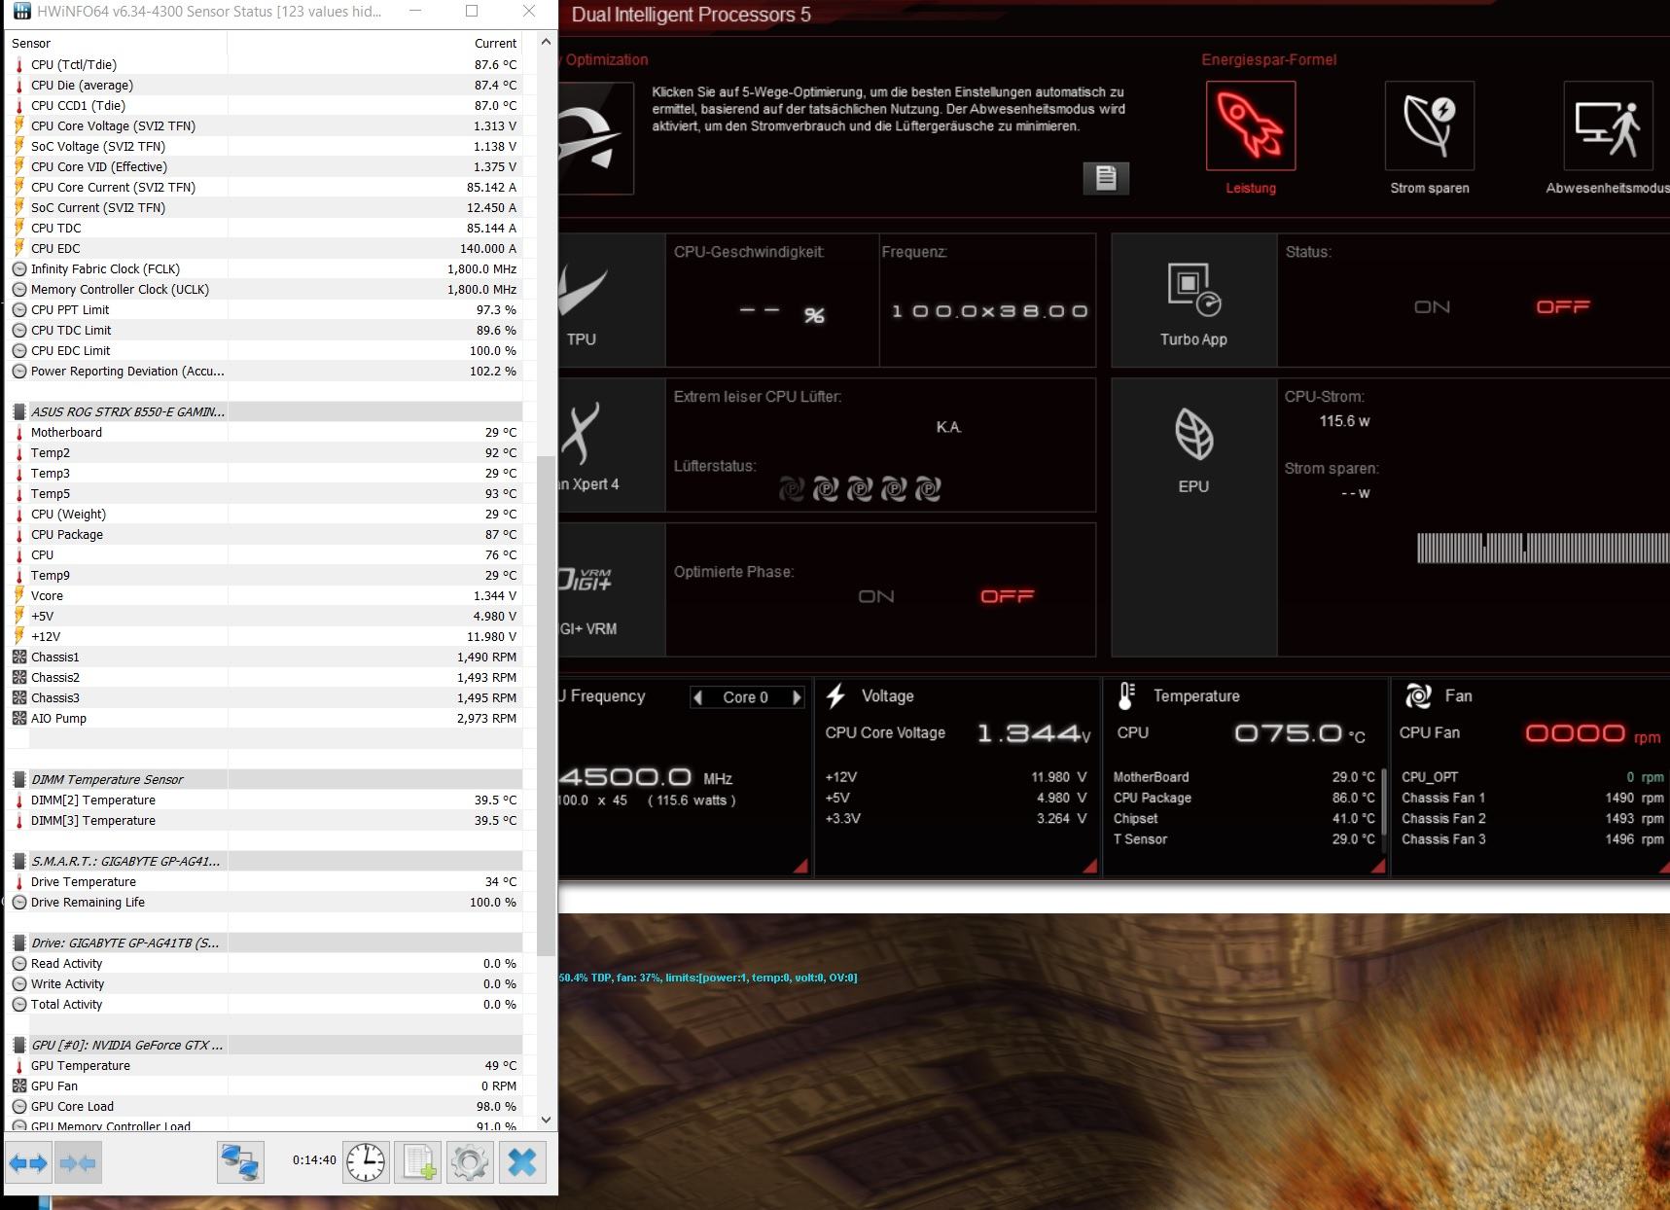Click the CPU-Strom power bar graph

coord(1543,548)
